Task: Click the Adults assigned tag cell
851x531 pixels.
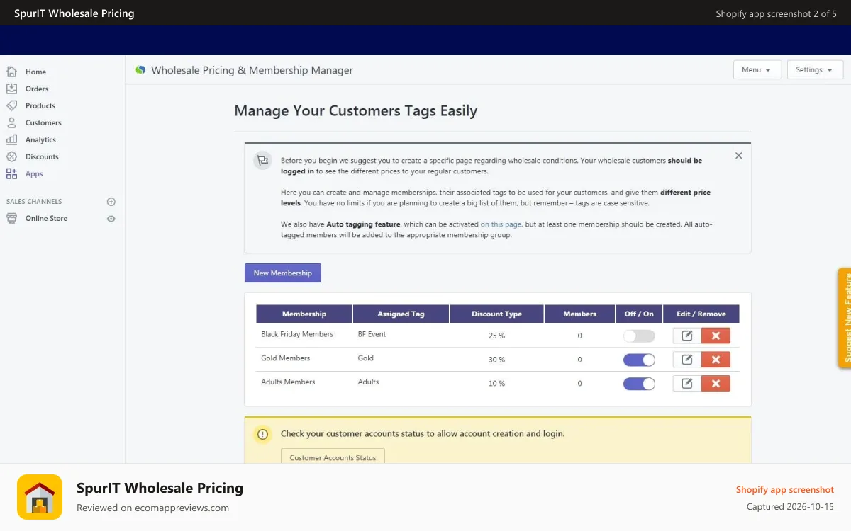Action: coord(368,382)
